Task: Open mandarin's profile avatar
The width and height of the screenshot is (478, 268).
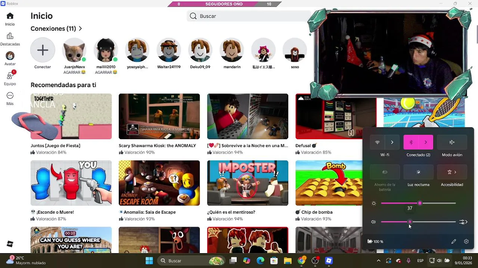Action: click(x=232, y=50)
